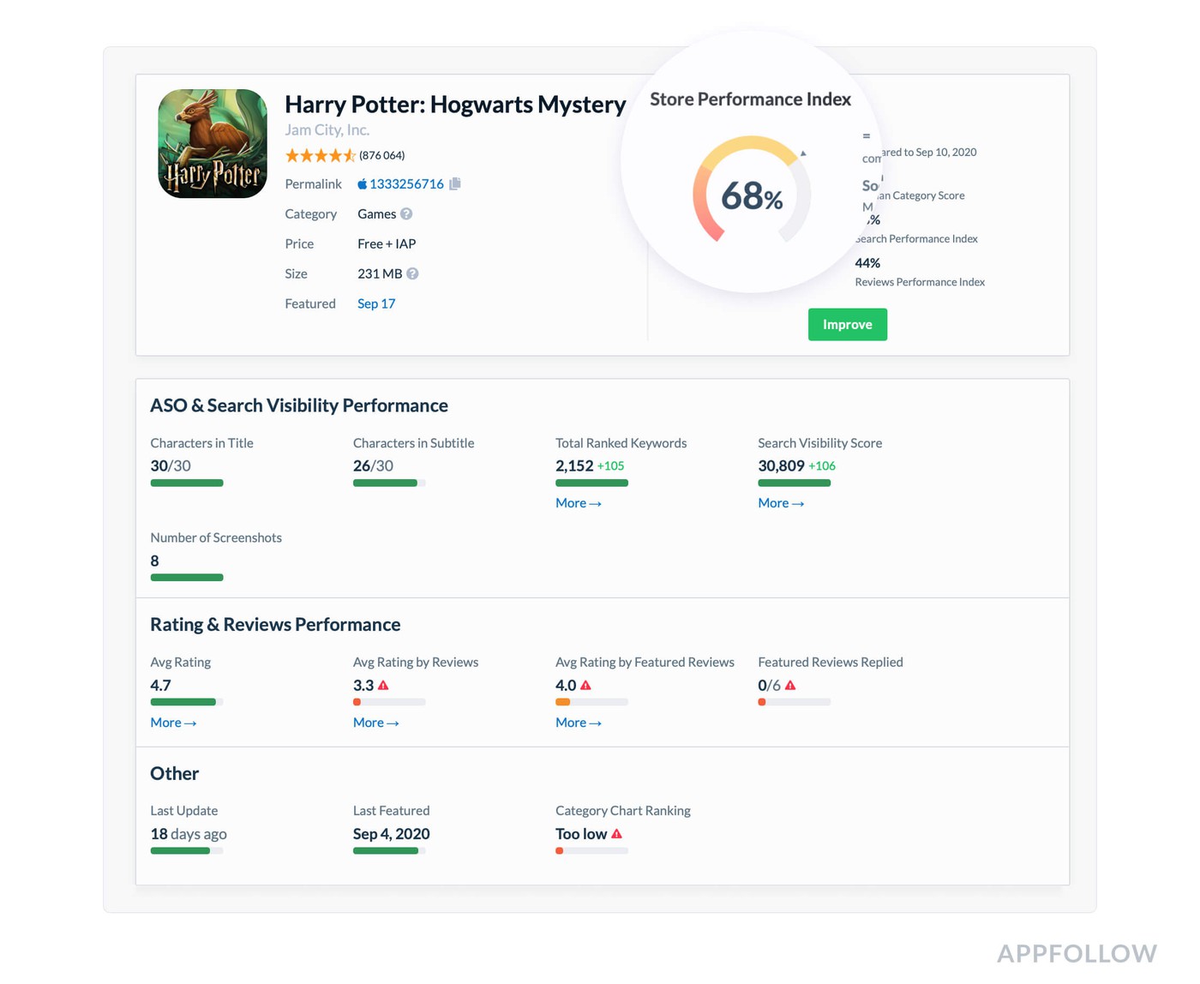Viewport: 1200px width, 984px height.
Task: Click the help icon next to Games category
Action: point(406,213)
